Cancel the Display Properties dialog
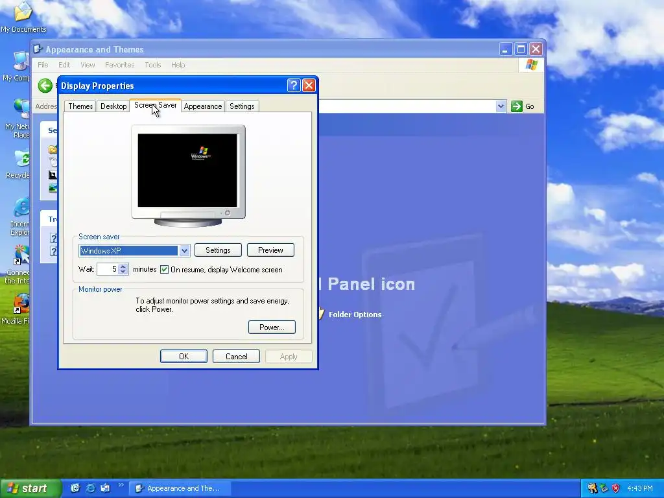Image resolution: width=664 pixels, height=498 pixels. 236,357
